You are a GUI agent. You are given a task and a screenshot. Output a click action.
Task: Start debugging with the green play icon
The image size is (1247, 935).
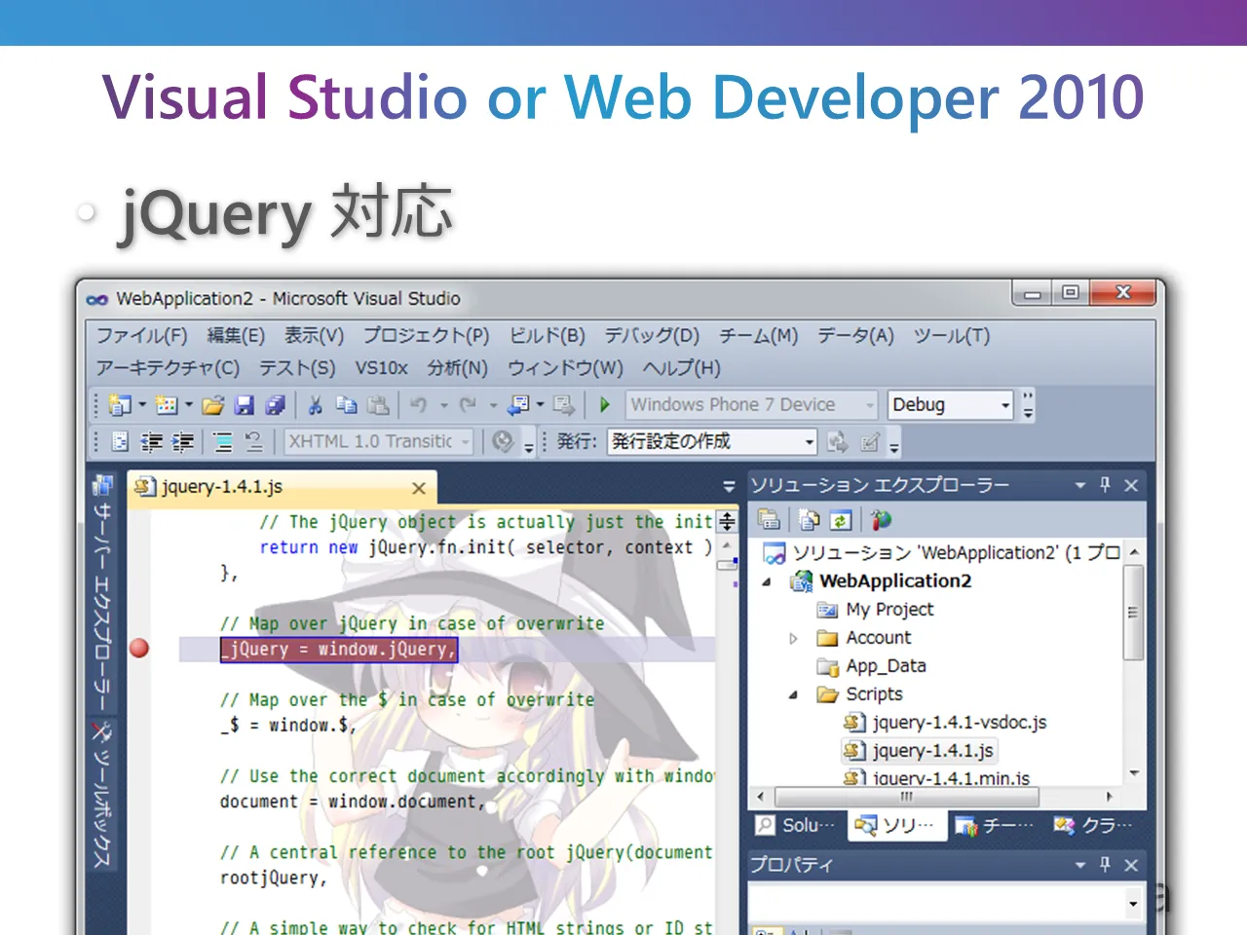point(605,404)
